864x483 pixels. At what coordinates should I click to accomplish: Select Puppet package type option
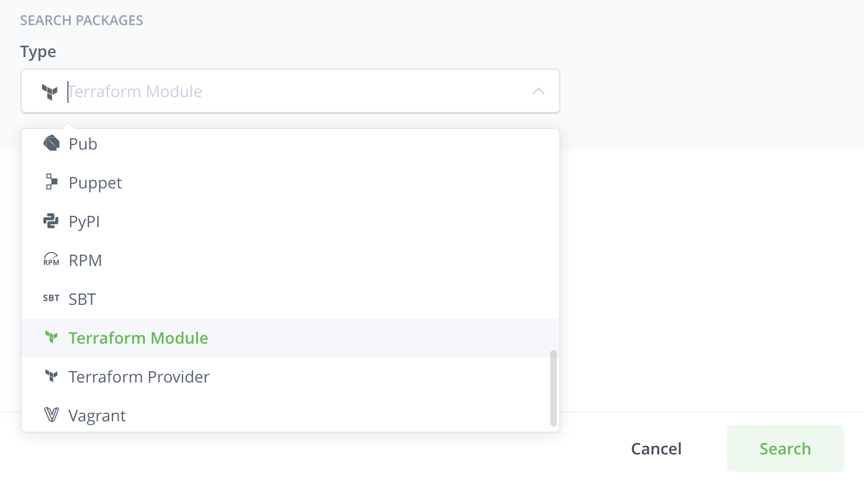(x=95, y=183)
